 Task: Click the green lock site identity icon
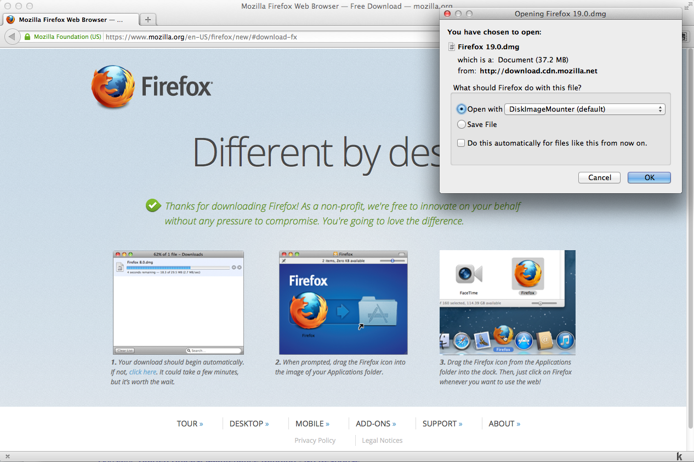pyautogui.click(x=27, y=37)
